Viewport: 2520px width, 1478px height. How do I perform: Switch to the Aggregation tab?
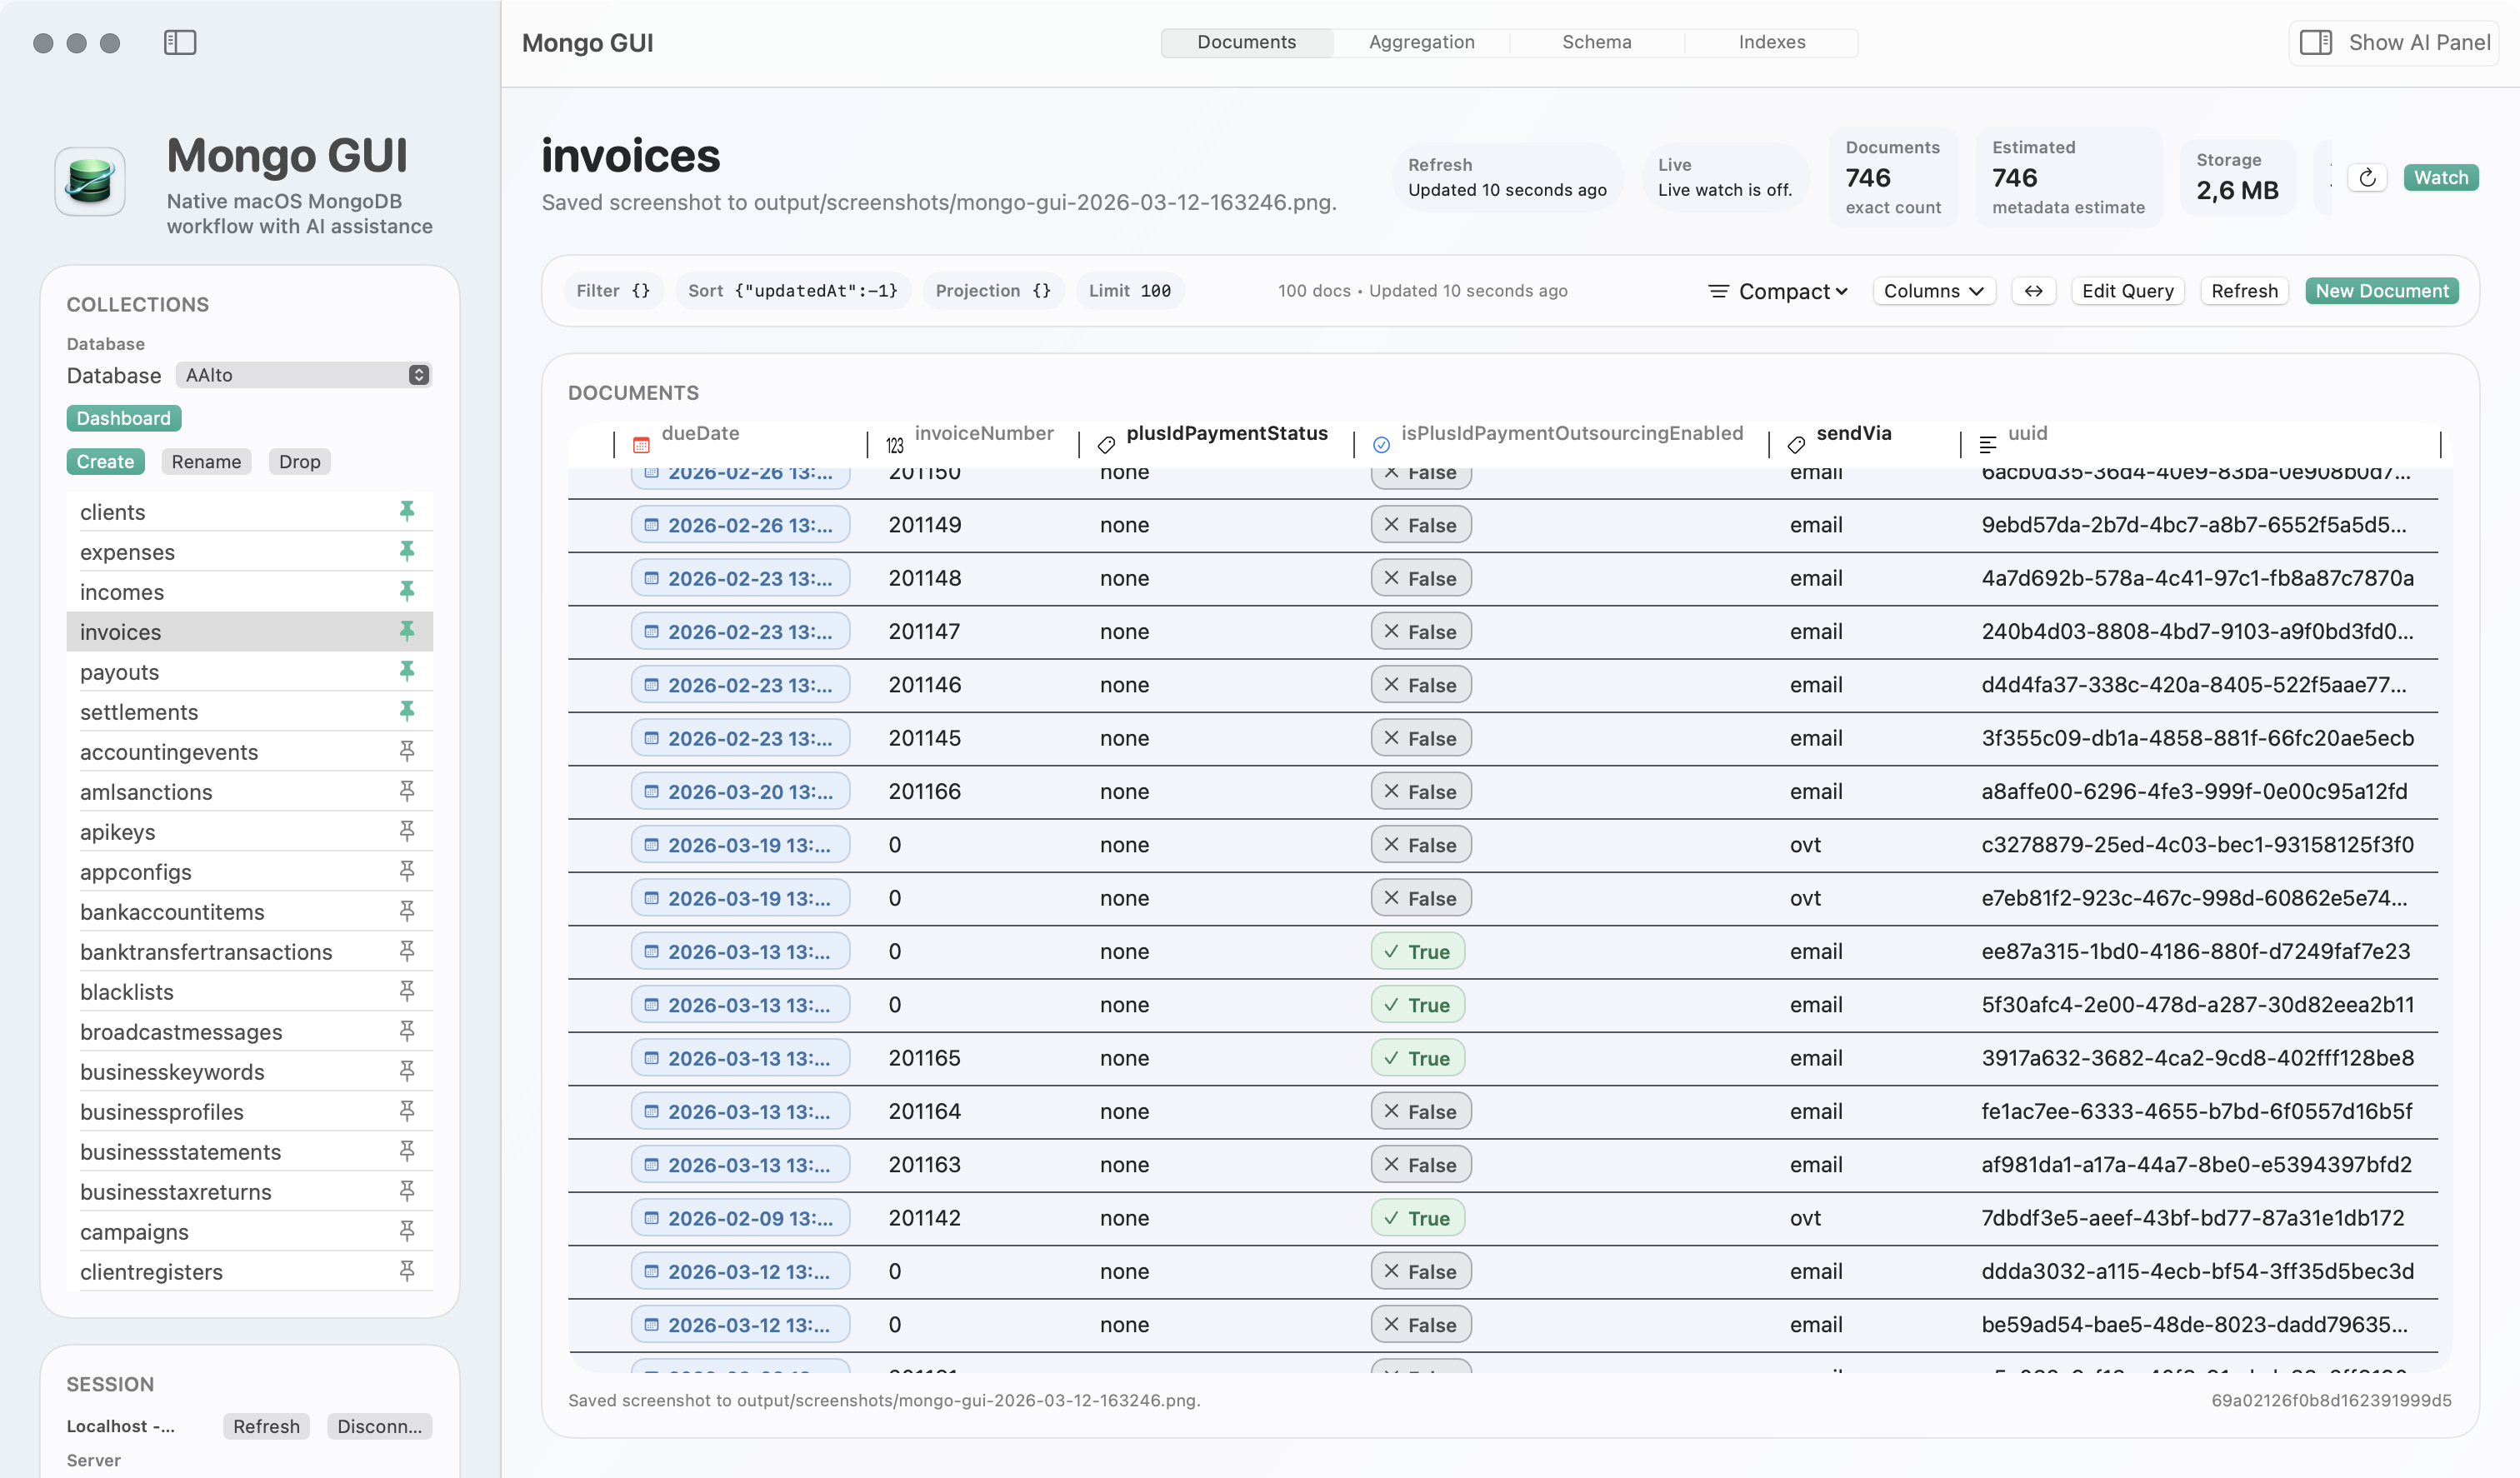(1421, 42)
